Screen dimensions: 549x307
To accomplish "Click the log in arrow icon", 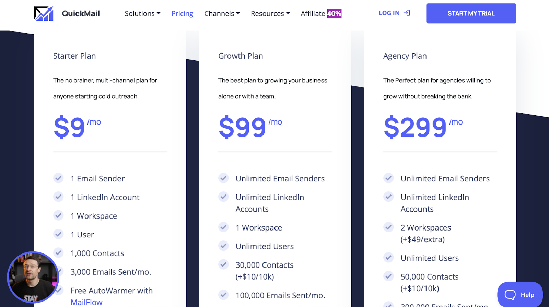I will point(407,13).
